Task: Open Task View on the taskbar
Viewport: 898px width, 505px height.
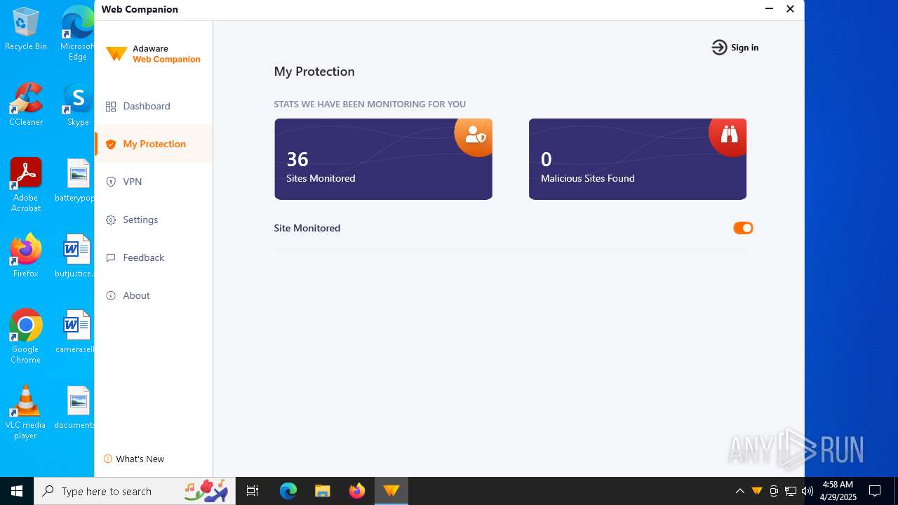Action: pos(253,491)
